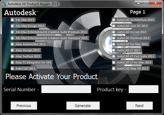164x115 pixels.
Task: Click the Autodesk icon in the title bar
Action: (x=4, y=4)
